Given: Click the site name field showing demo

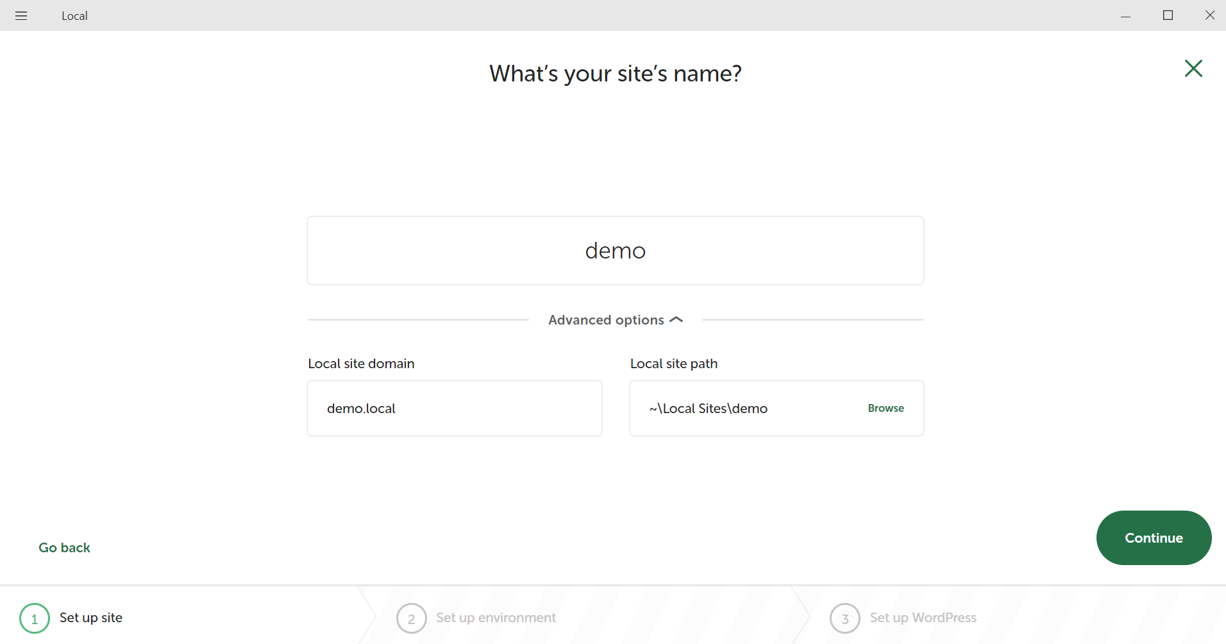Looking at the screenshot, I should [x=614, y=250].
